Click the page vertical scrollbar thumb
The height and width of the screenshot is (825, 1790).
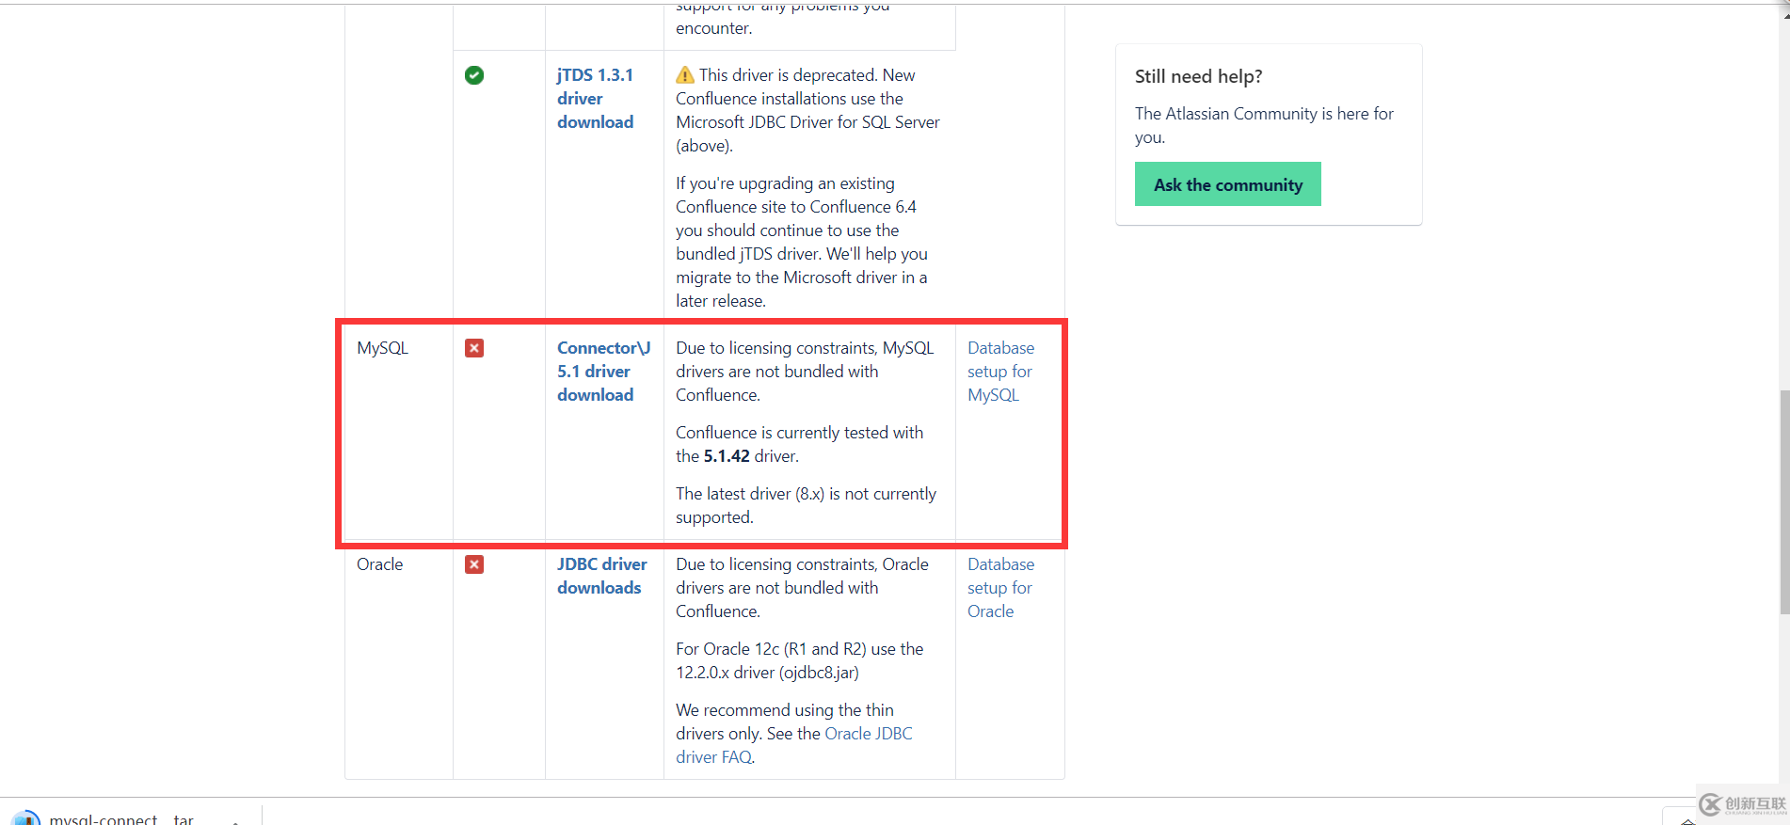pyautogui.click(x=1783, y=502)
